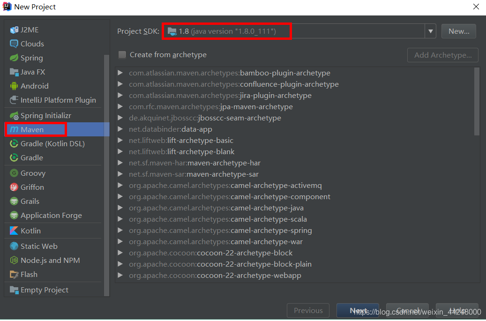Expand maven-archetype-sar node
The image size is (486, 321).
point(120,174)
